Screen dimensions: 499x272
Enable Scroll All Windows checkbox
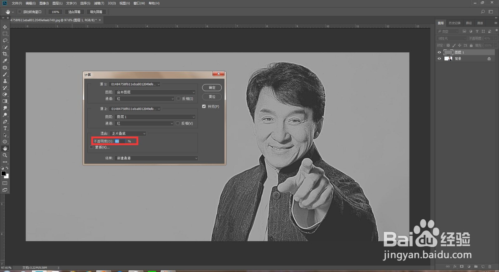click(x=20, y=12)
